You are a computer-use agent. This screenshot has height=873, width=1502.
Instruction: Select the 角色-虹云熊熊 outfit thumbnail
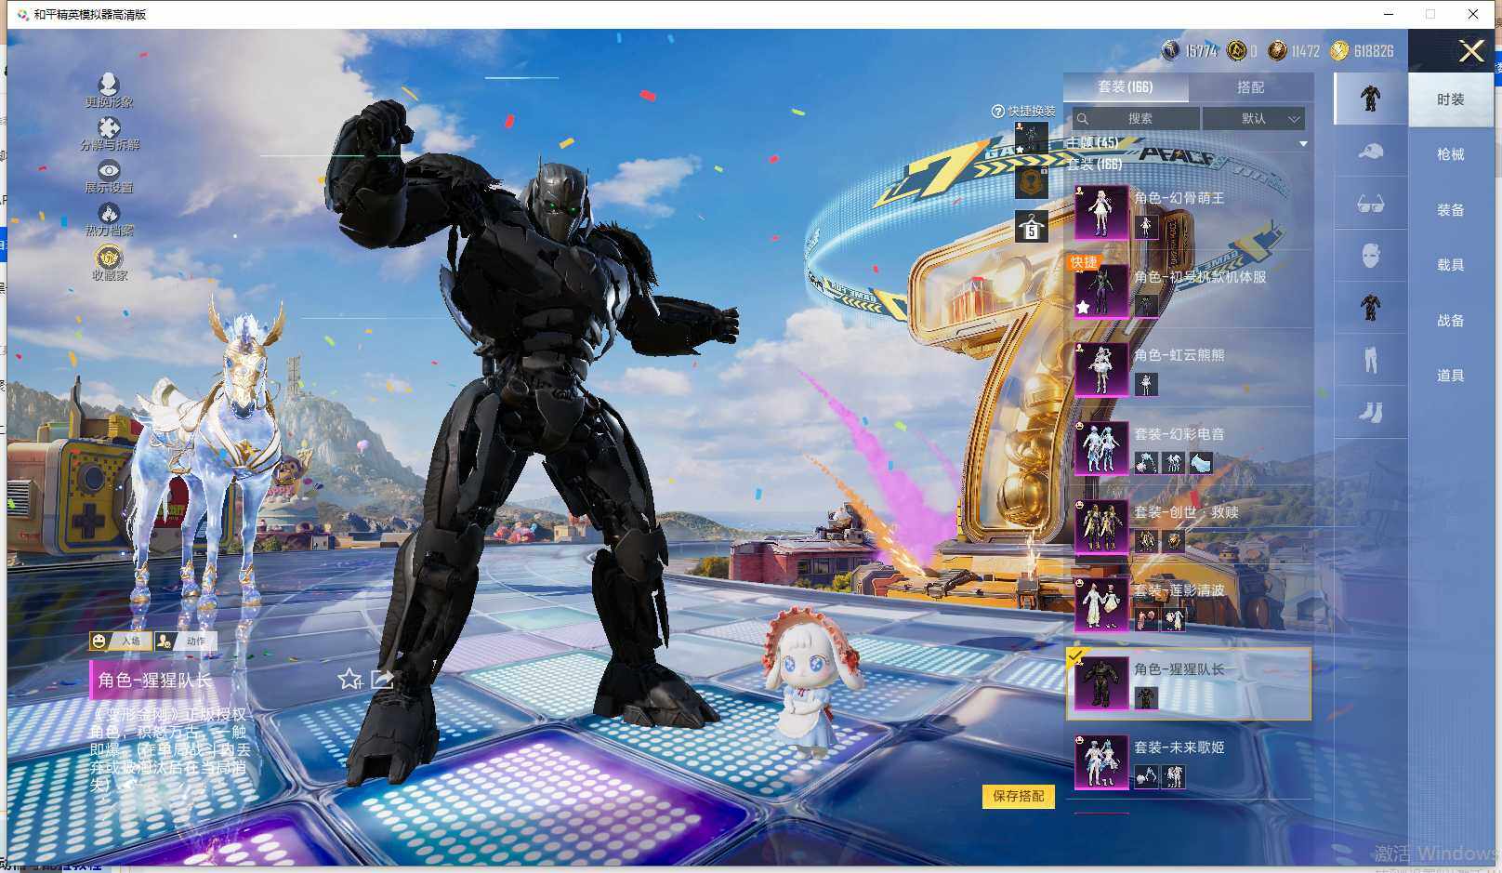1101,369
